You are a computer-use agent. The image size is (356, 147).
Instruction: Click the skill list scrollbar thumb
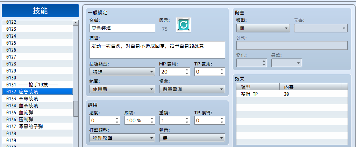(x=76, y=109)
